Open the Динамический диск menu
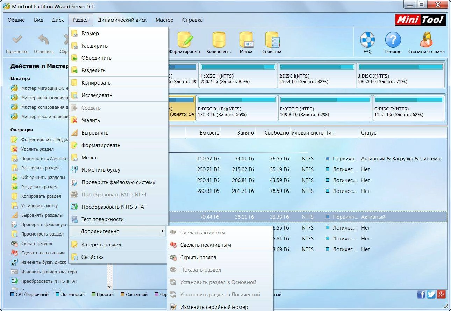 pos(122,20)
